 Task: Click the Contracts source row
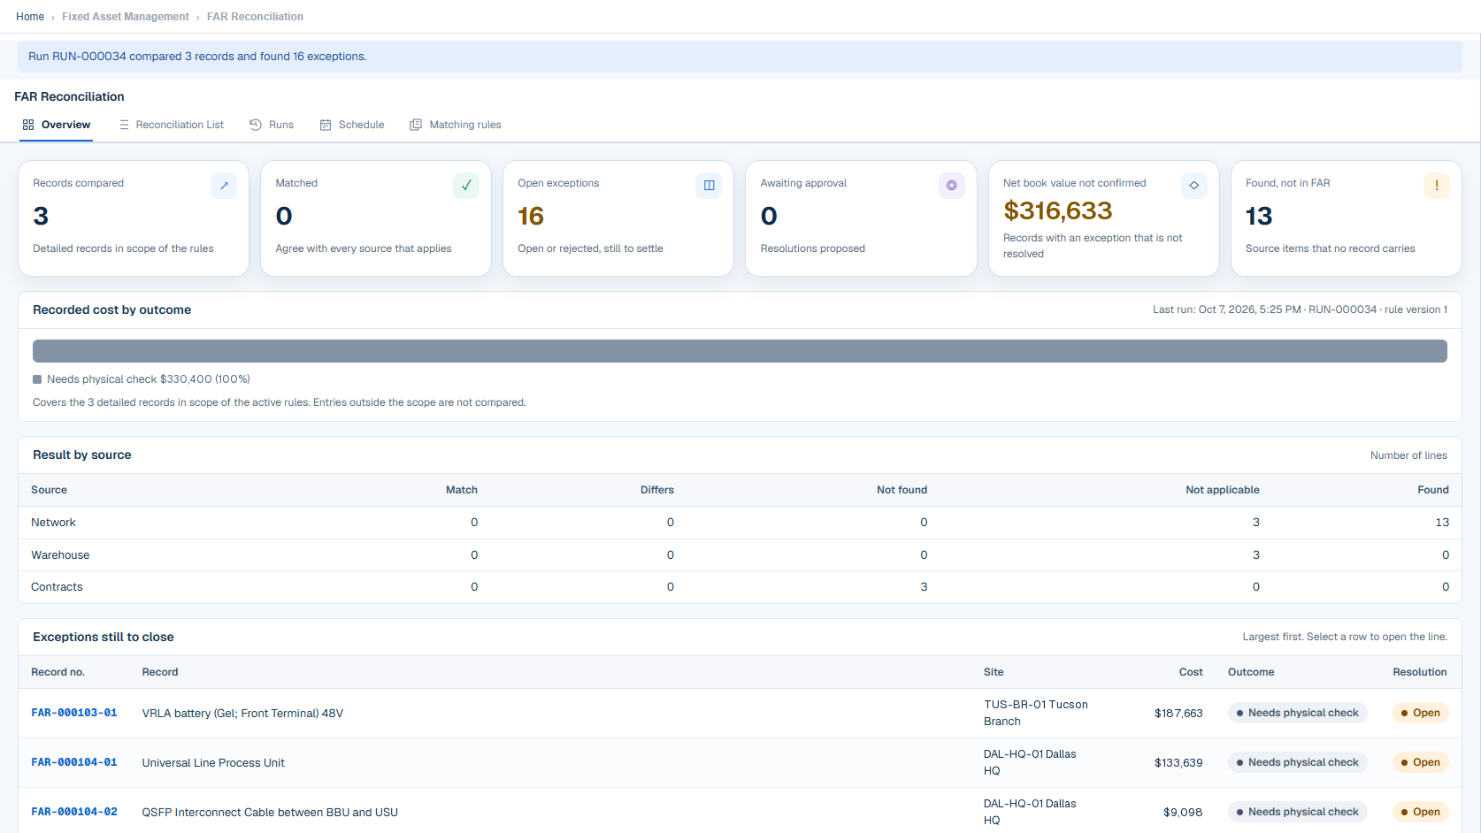740,587
